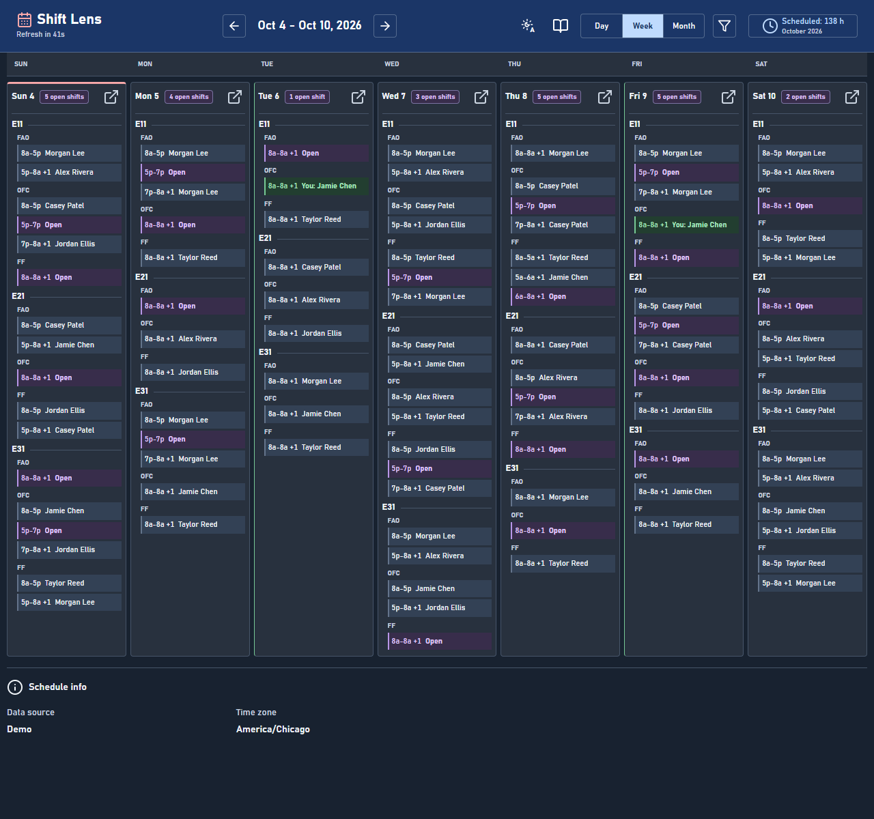Select Sat 10 '5p-8a +1 Casey Patel' shift

click(x=810, y=411)
